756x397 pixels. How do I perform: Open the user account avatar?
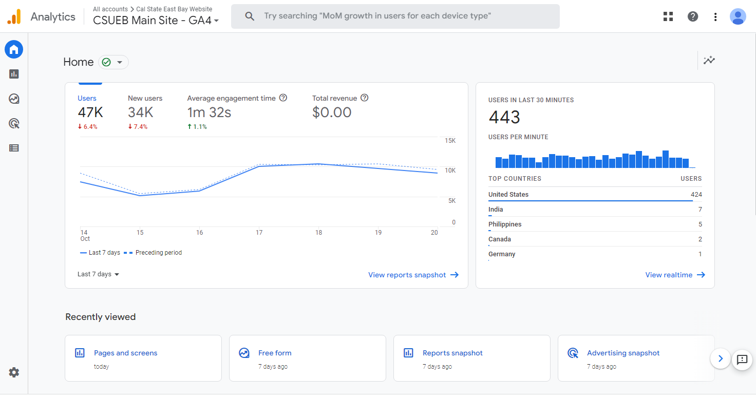pyautogui.click(x=738, y=16)
